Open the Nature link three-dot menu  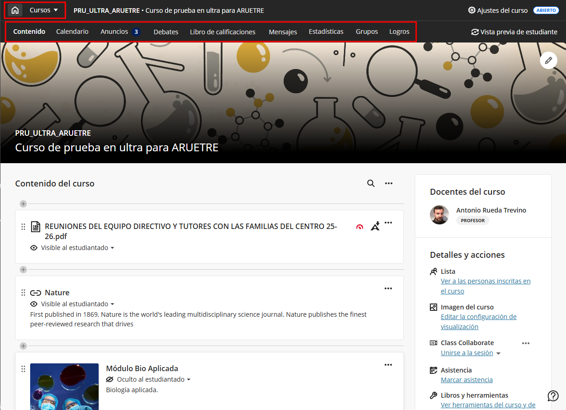tap(388, 288)
